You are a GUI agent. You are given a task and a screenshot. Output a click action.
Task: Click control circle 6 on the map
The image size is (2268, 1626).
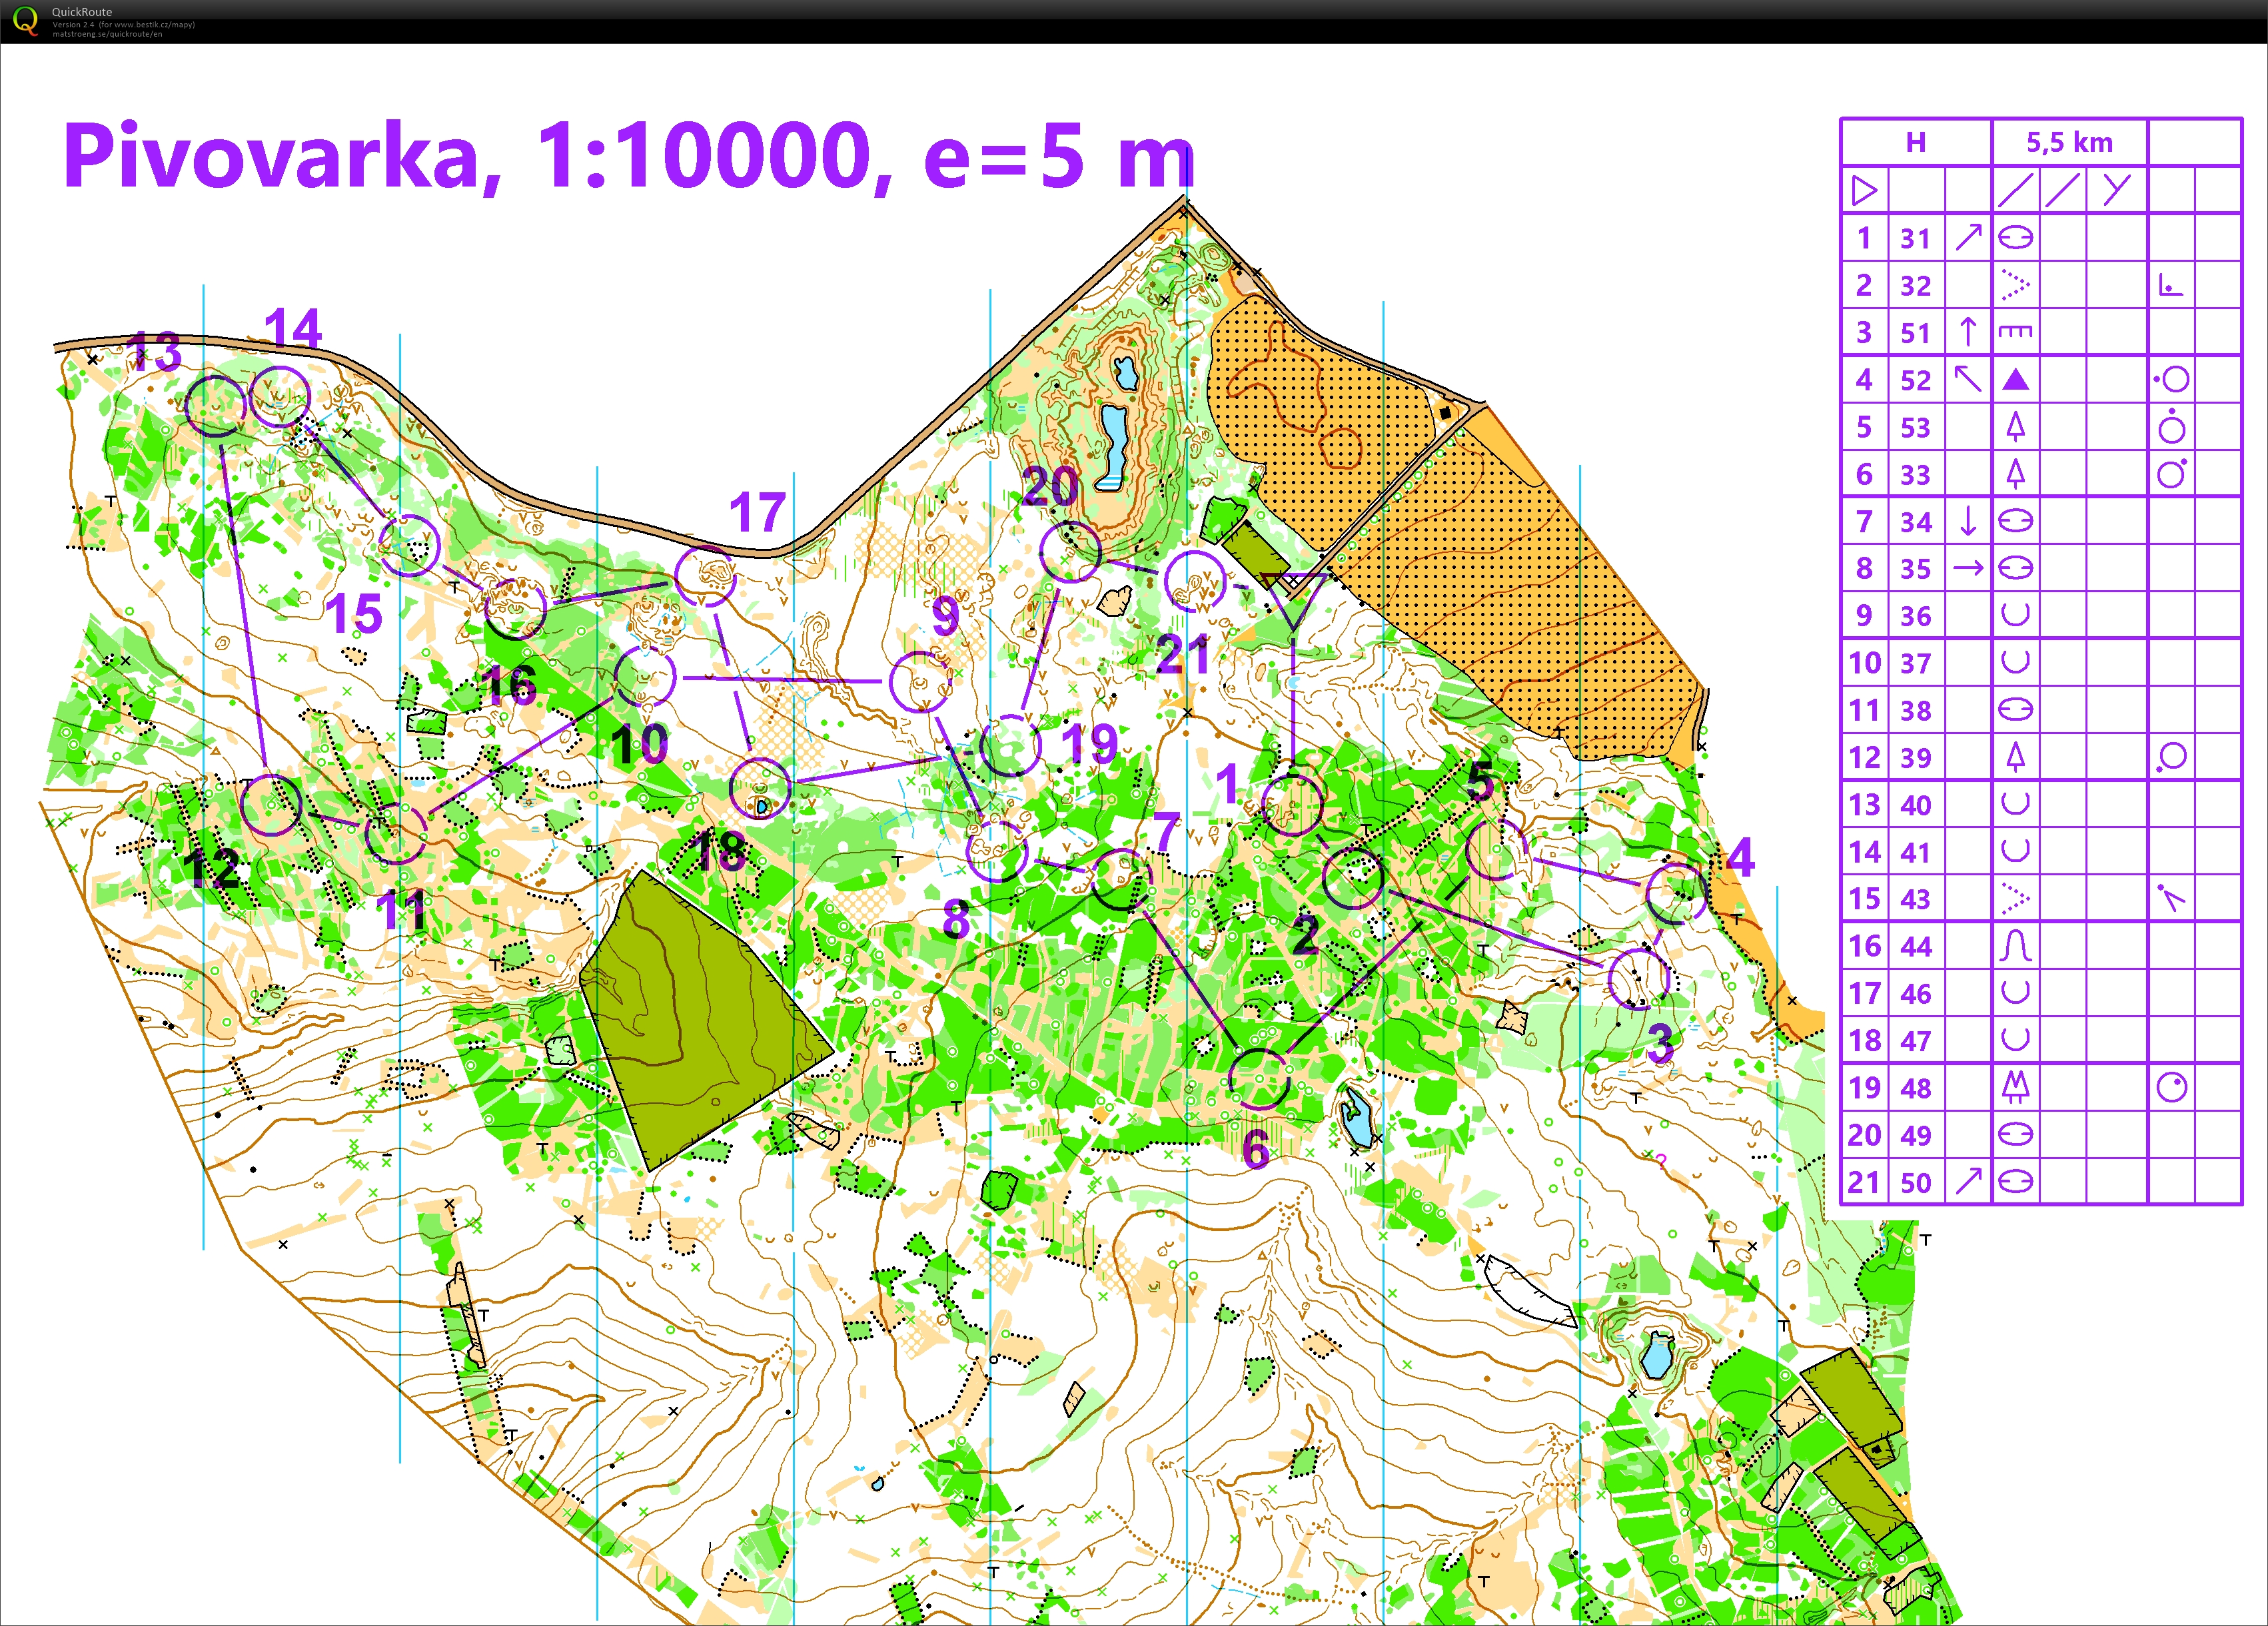point(1258,1079)
